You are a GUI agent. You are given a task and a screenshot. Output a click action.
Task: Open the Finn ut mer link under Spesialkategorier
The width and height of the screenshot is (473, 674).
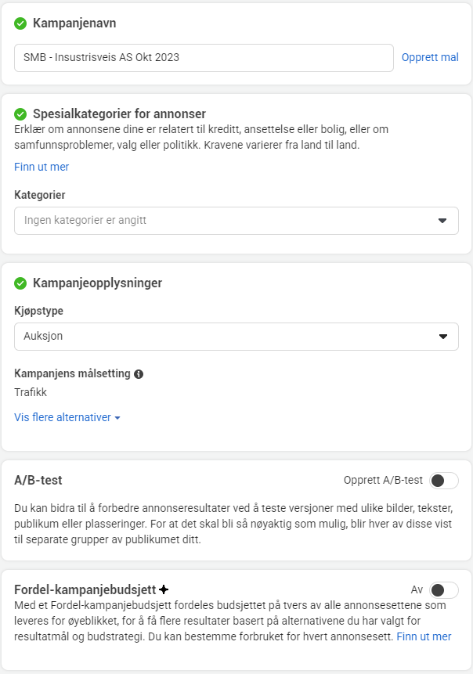pos(42,167)
